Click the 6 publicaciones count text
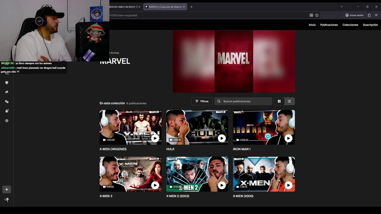The image size is (381, 214). click(136, 103)
